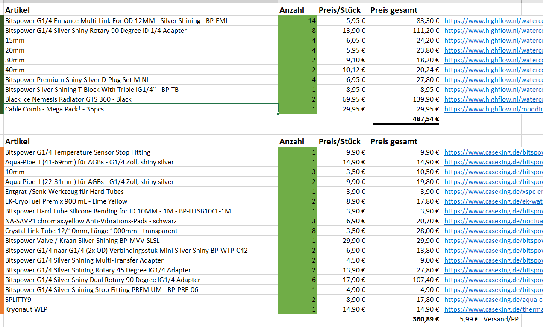
Task: Select cell 'NA-SAVP1 chromax.yellow Anti-Vibrations-Pads - schwarz'
Action: click(x=141, y=221)
